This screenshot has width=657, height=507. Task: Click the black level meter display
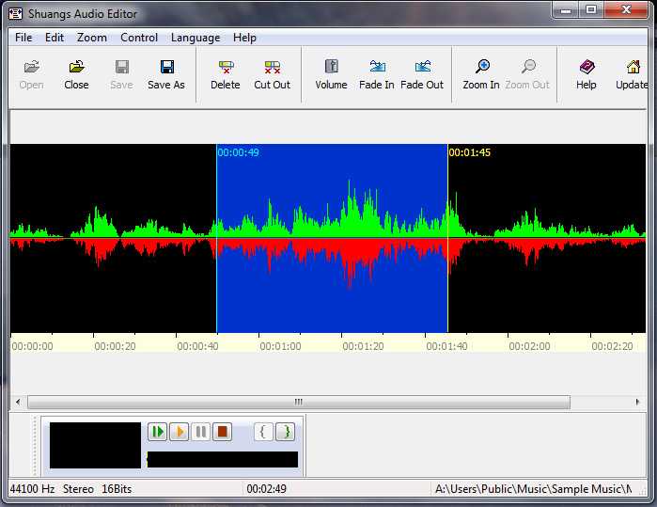tap(95, 445)
